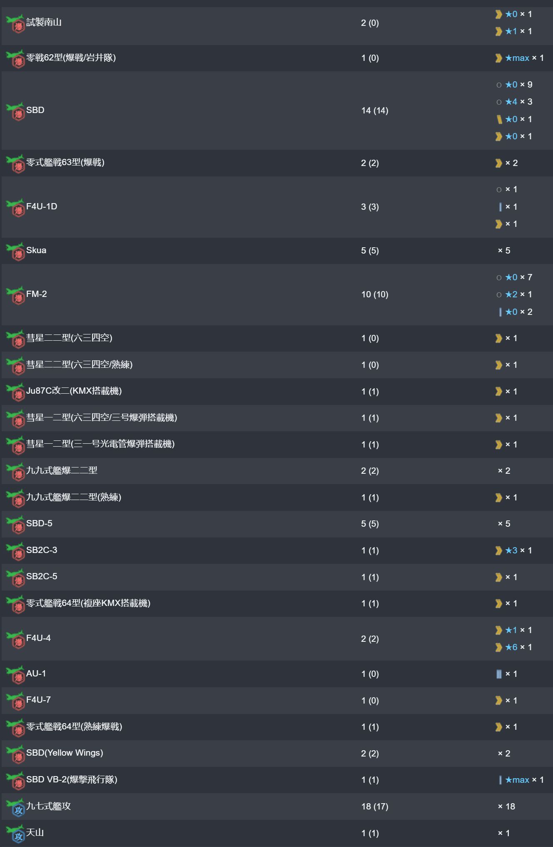Image resolution: width=553 pixels, height=847 pixels.
Task: Click the gold chevron rank icon for 零戦62型
Action: (498, 58)
